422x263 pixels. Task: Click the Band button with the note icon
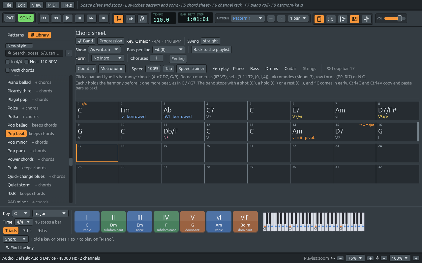tap(85, 41)
